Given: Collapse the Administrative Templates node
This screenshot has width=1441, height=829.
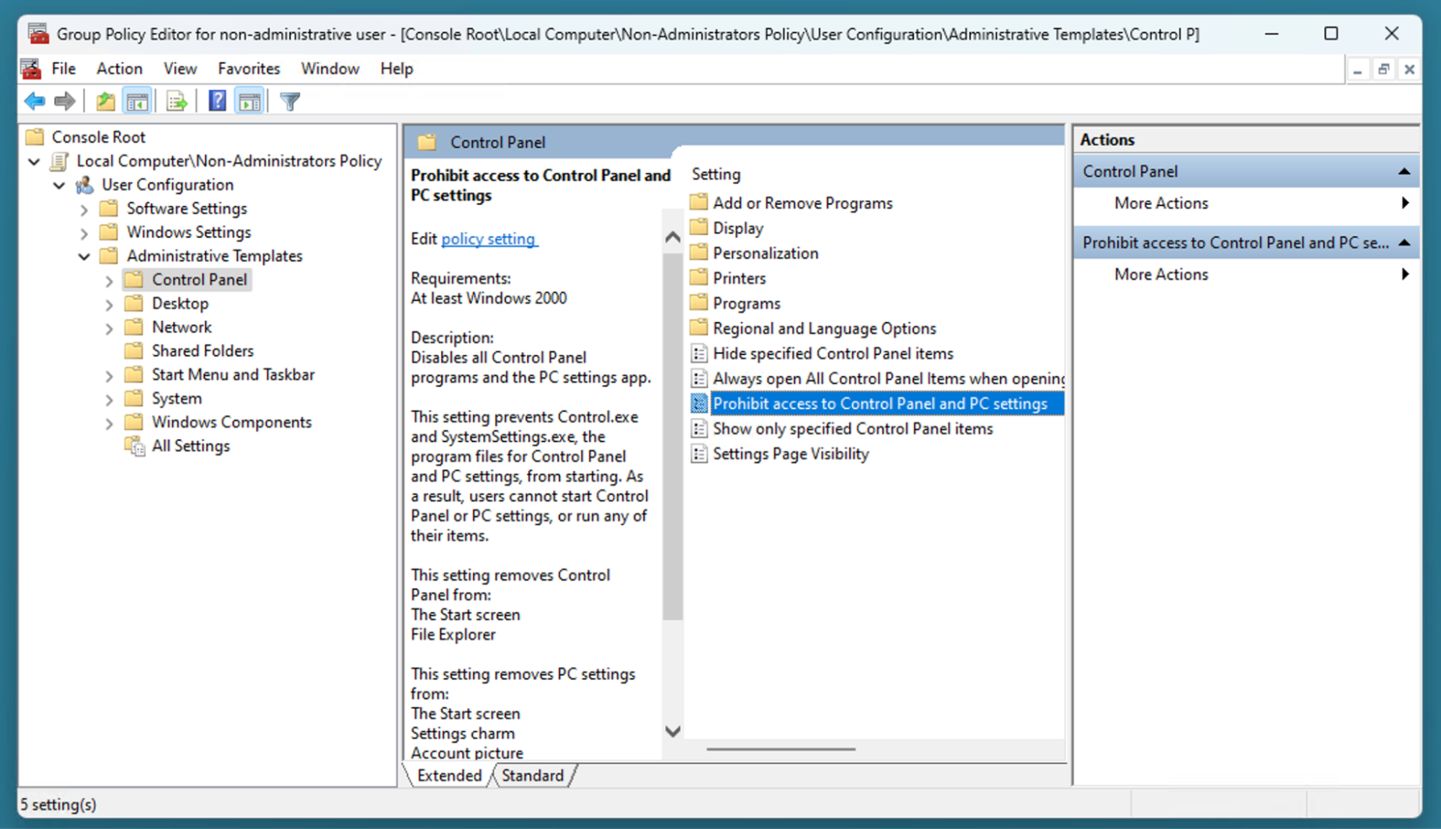Looking at the screenshot, I should point(84,256).
